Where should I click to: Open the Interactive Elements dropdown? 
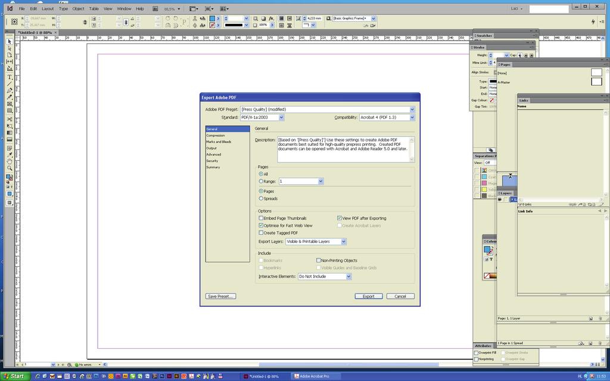click(349, 276)
